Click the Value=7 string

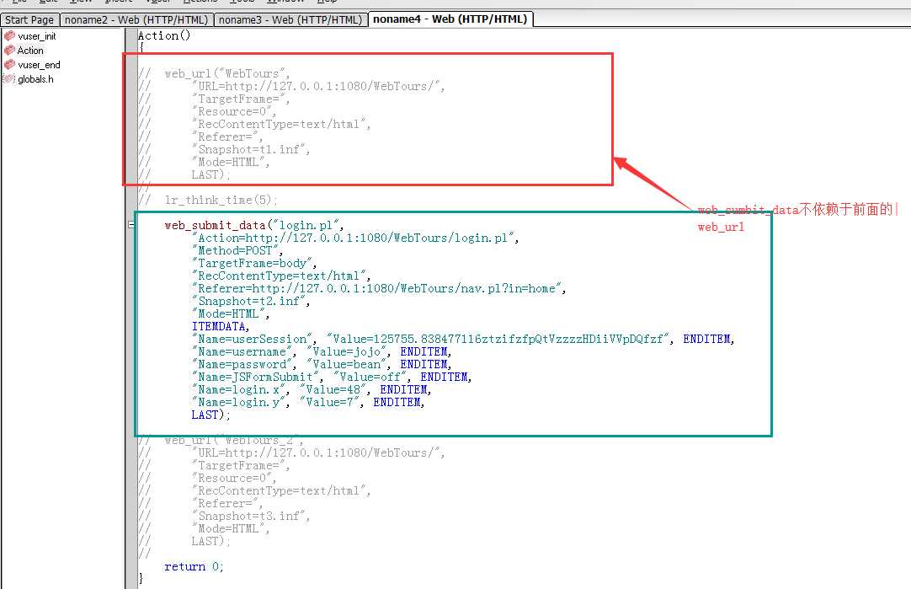(331, 403)
